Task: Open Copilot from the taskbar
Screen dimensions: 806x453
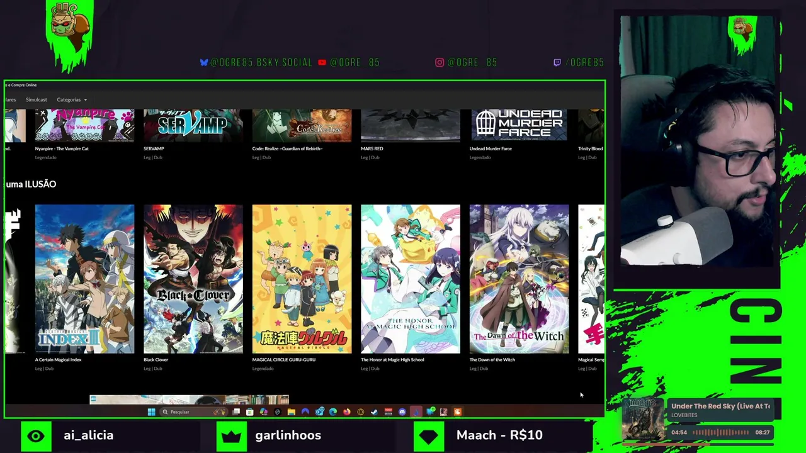Action: pos(264,412)
